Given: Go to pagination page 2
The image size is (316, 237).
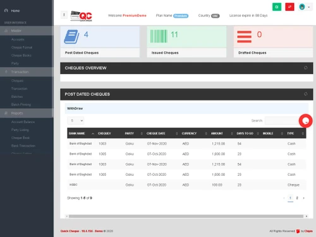Looking at the screenshot, I should [297, 198].
